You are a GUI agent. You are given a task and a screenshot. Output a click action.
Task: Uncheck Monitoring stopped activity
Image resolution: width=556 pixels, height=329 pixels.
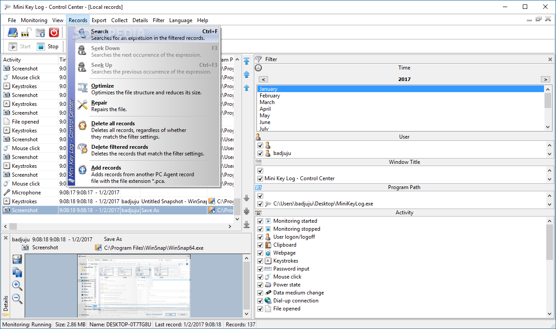click(x=261, y=229)
